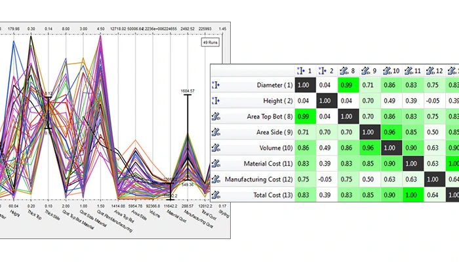Click the Thick Top axis label
The height and width of the screenshot is (262, 459).
point(35,215)
